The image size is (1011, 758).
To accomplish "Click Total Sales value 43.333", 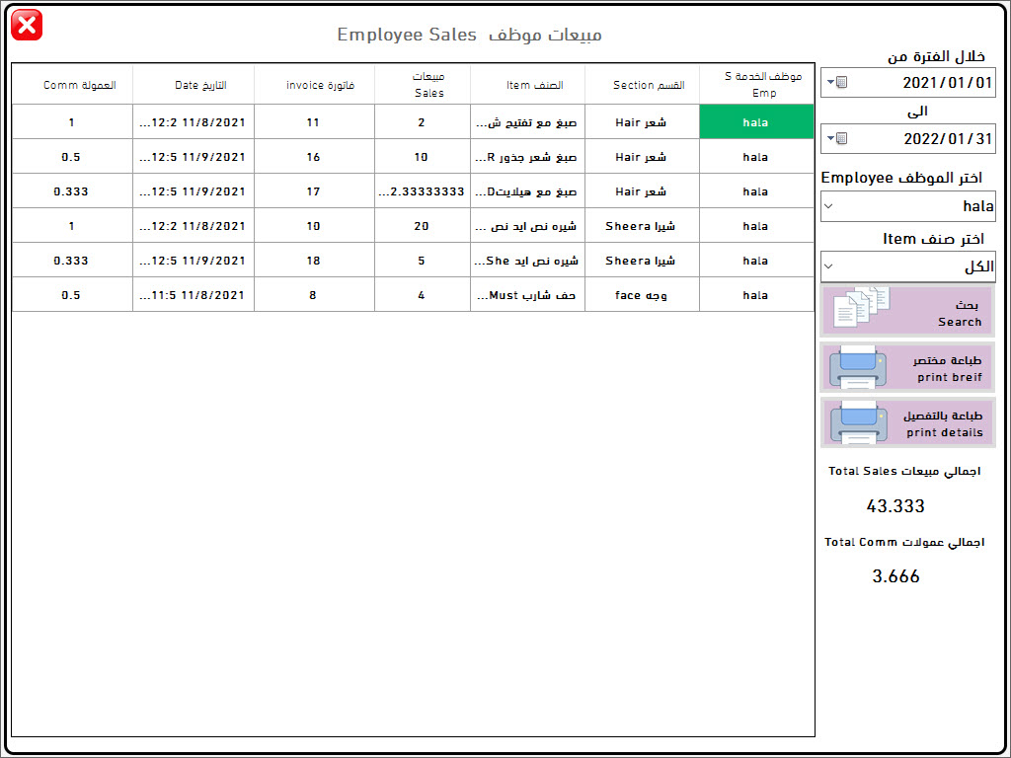I will (x=895, y=506).
